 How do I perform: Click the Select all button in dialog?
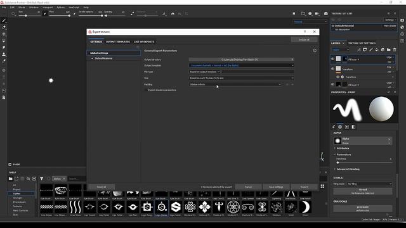click(x=101, y=187)
